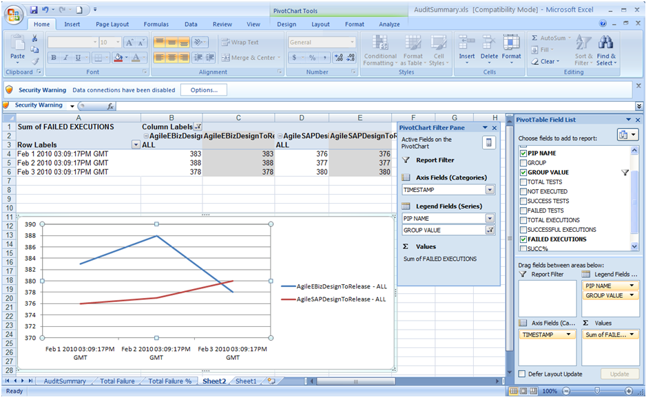This screenshot has height=397, width=646.
Task: Switch to the Total Failure % sheet tab
Action: coord(169,381)
